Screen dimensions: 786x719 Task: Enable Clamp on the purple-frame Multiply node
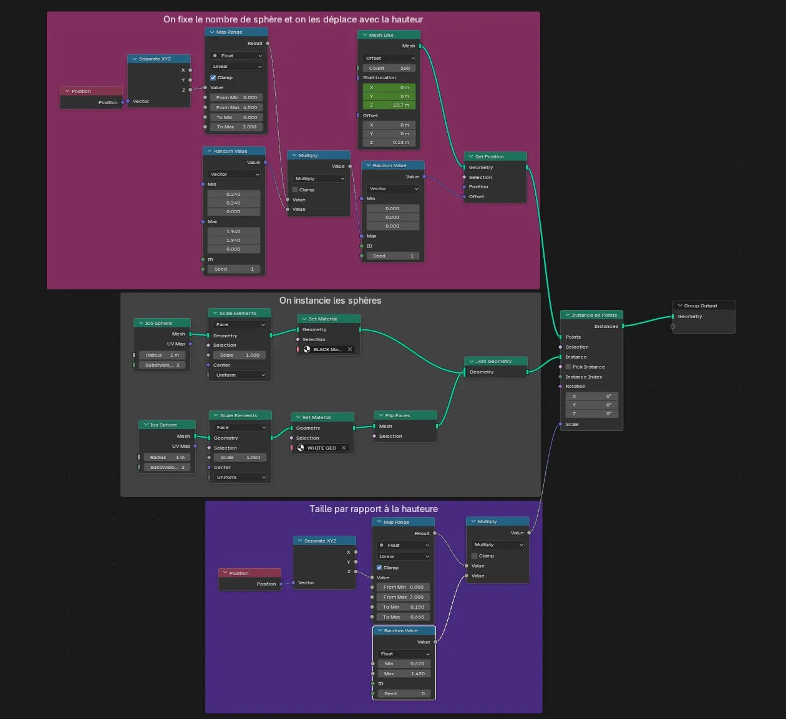pos(475,556)
